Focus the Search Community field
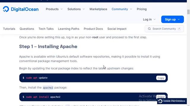 point(164,29)
